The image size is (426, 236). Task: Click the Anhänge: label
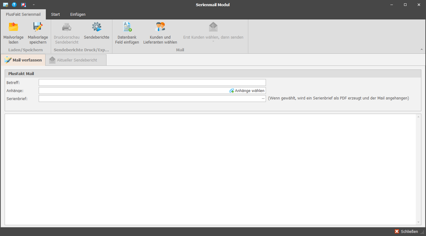click(x=15, y=91)
